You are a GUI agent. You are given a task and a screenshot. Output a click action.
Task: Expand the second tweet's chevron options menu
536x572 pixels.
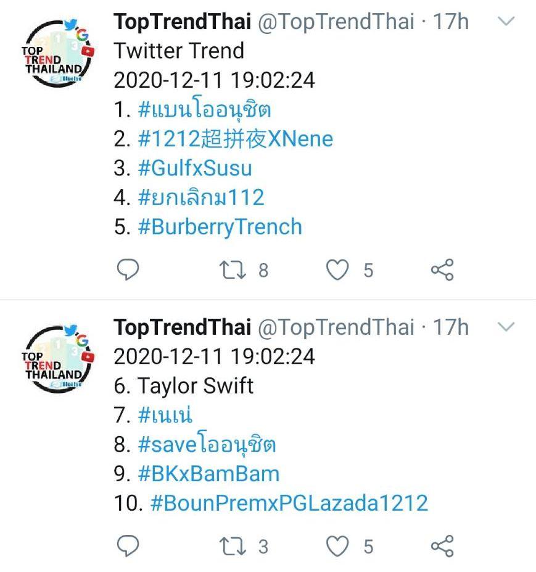[x=506, y=327]
